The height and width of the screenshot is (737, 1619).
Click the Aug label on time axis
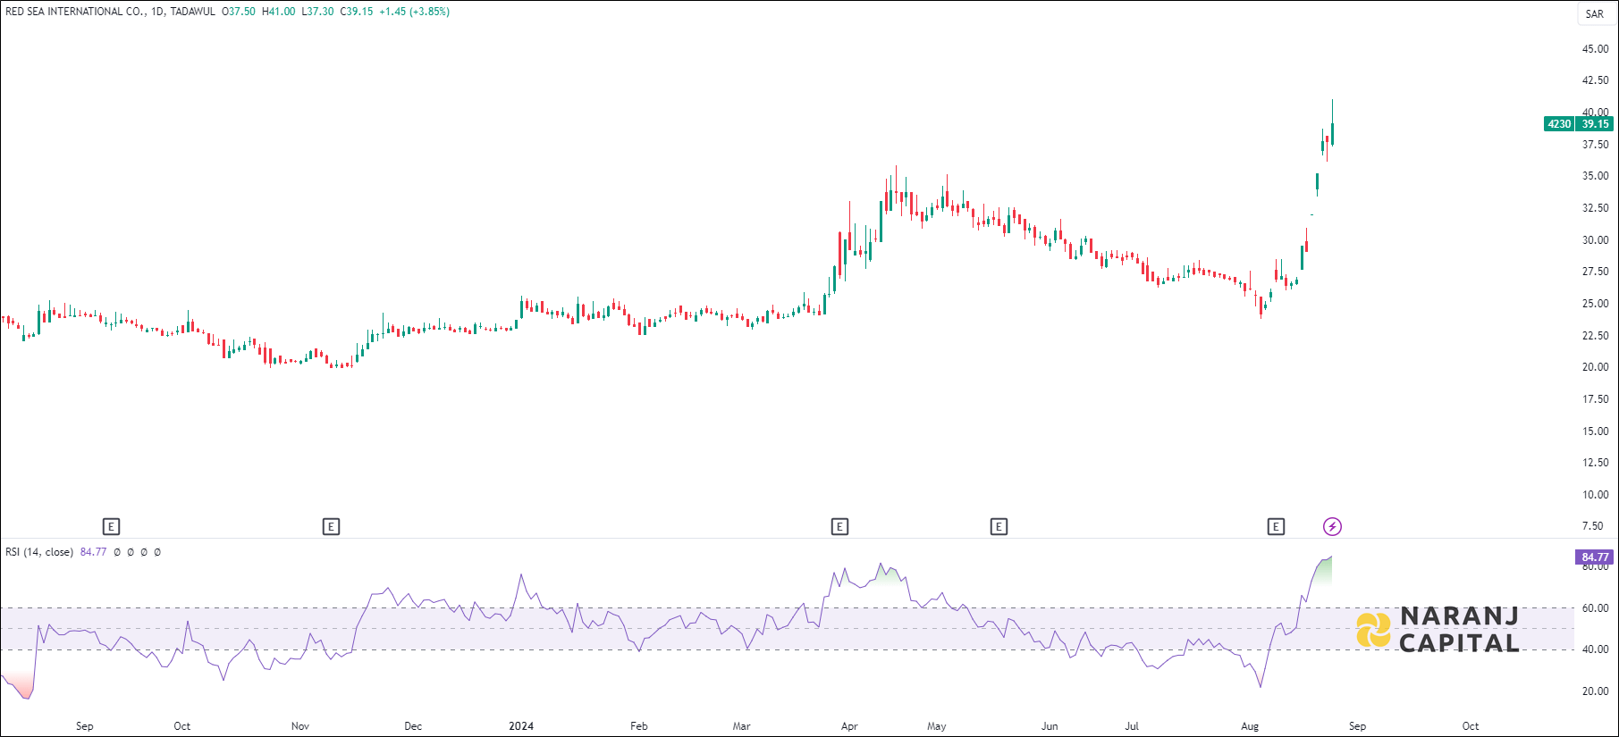1250,726
